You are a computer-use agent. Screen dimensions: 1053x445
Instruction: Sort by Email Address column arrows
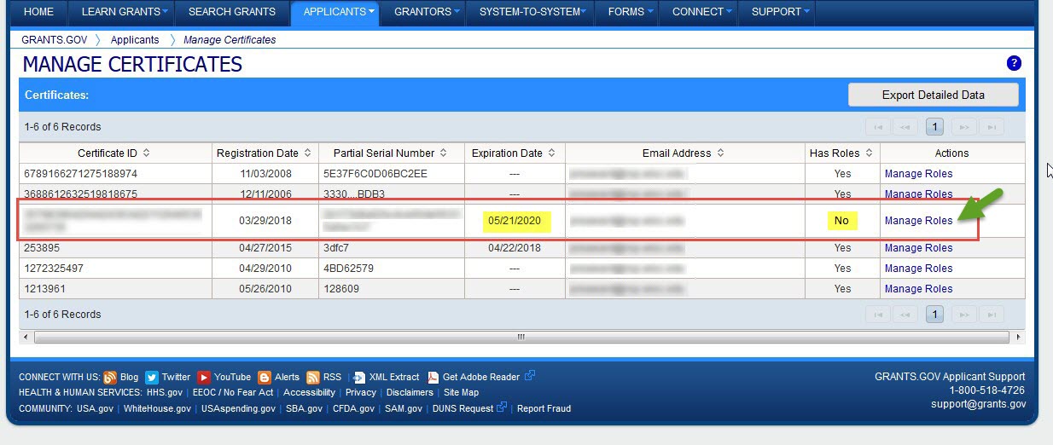[x=720, y=153]
